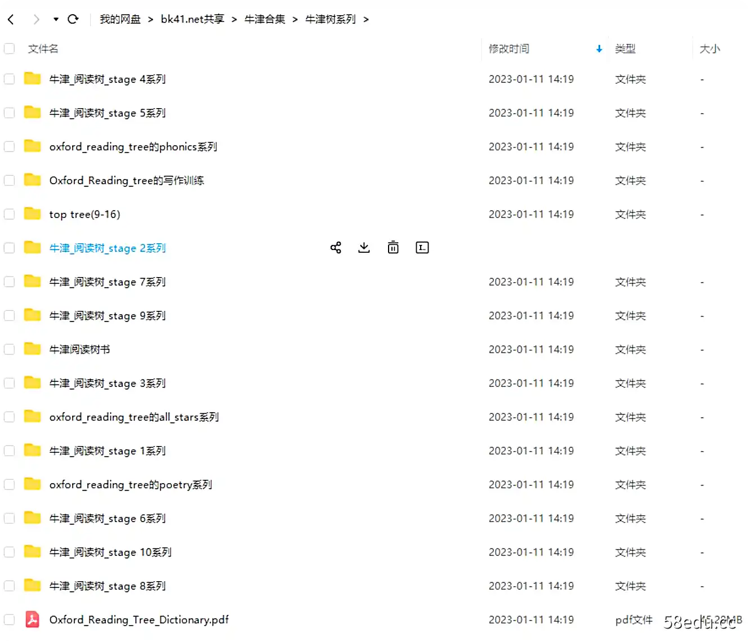Click folder icon of stage 10系列
This screenshot has width=749, height=642.
pos(33,551)
